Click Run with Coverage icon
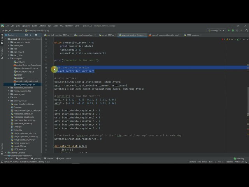 point(237,30)
